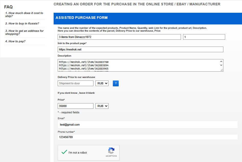Open FAQ 'How much does it cost to ship?'
This screenshot has width=242, height=162.
point(24,15)
